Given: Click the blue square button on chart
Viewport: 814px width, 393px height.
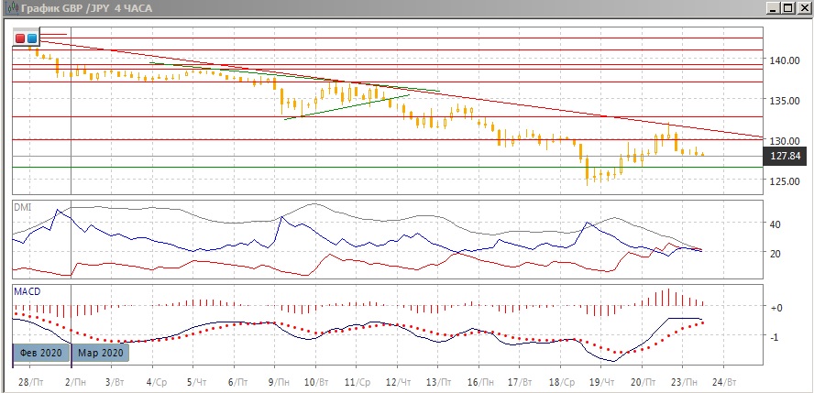Looking at the screenshot, I should [32, 38].
